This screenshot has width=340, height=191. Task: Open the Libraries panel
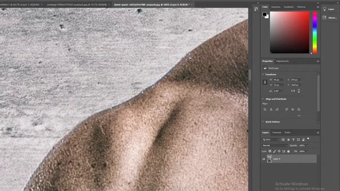[329, 18]
